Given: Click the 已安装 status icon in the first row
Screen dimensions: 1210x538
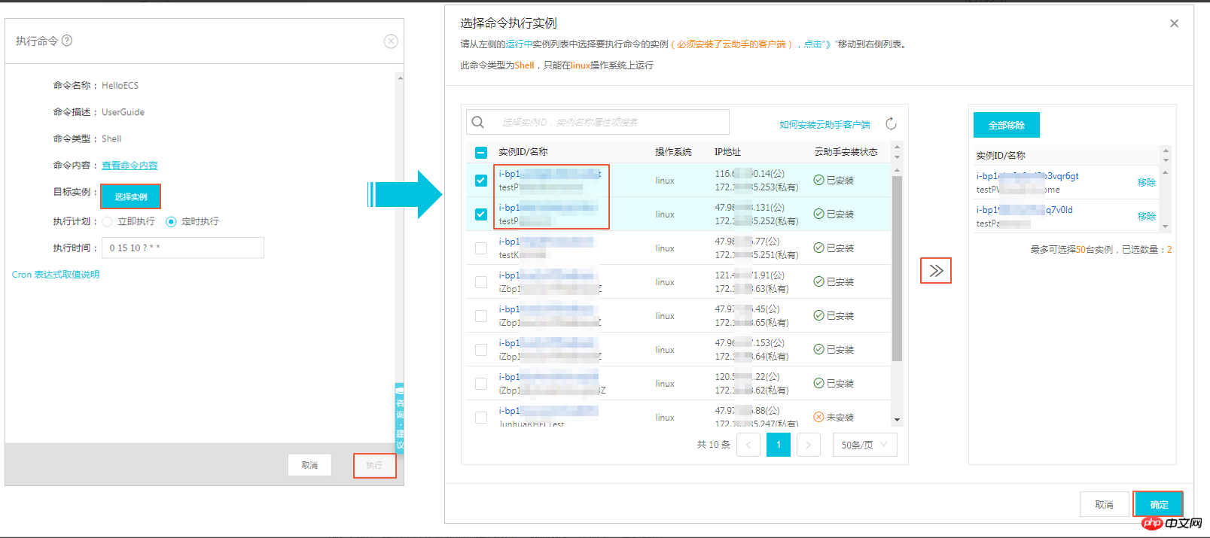Looking at the screenshot, I should pos(818,181).
